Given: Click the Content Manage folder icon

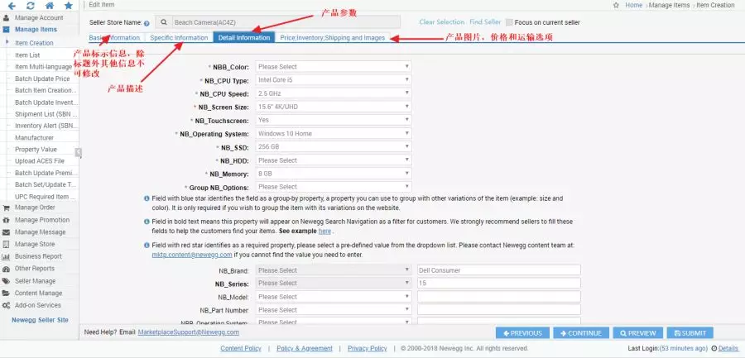Looking at the screenshot, I should click(x=6, y=293).
